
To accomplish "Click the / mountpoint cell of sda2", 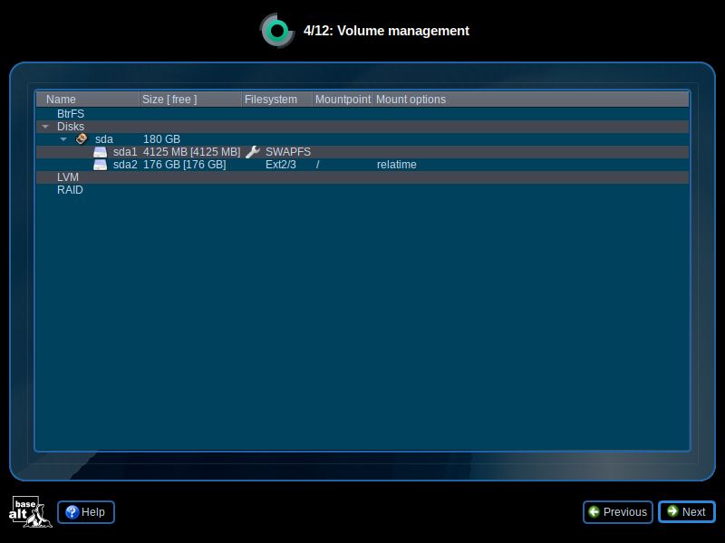I will [x=318, y=165].
